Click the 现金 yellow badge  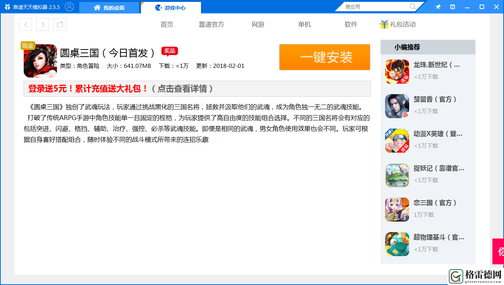(28, 46)
